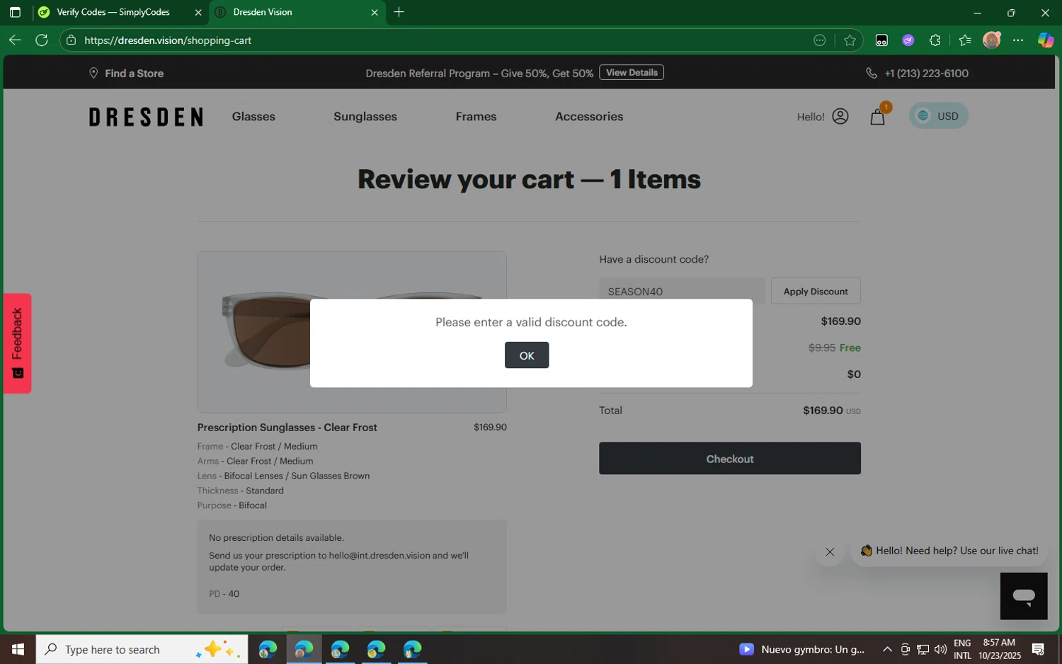Open the Copilot sidebar icon
This screenshot has width=1062, height=664.
(1046, 40)
